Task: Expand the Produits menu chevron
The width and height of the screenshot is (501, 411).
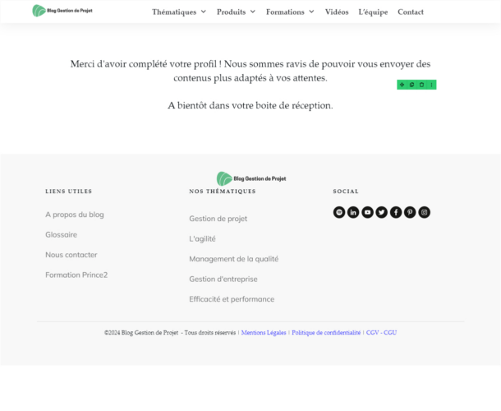Action: (x=253, y=12)
